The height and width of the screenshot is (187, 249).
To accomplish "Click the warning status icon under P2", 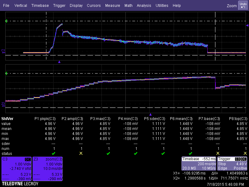I will click(x=81, y=154).
